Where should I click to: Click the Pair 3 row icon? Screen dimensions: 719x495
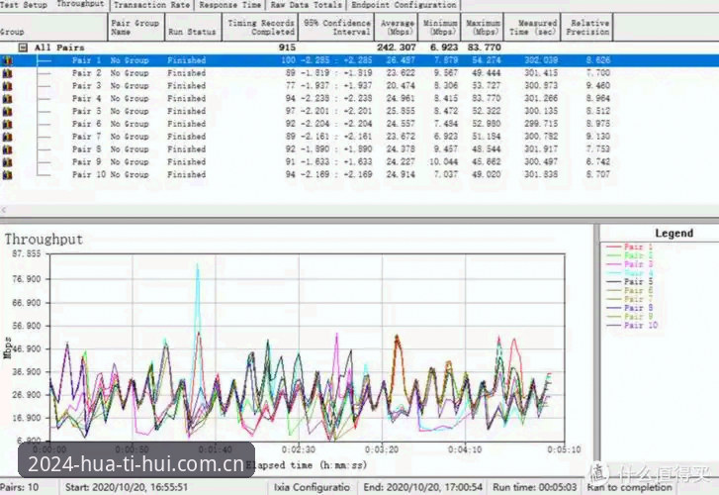pyautogui.click(x=7, y=86)
